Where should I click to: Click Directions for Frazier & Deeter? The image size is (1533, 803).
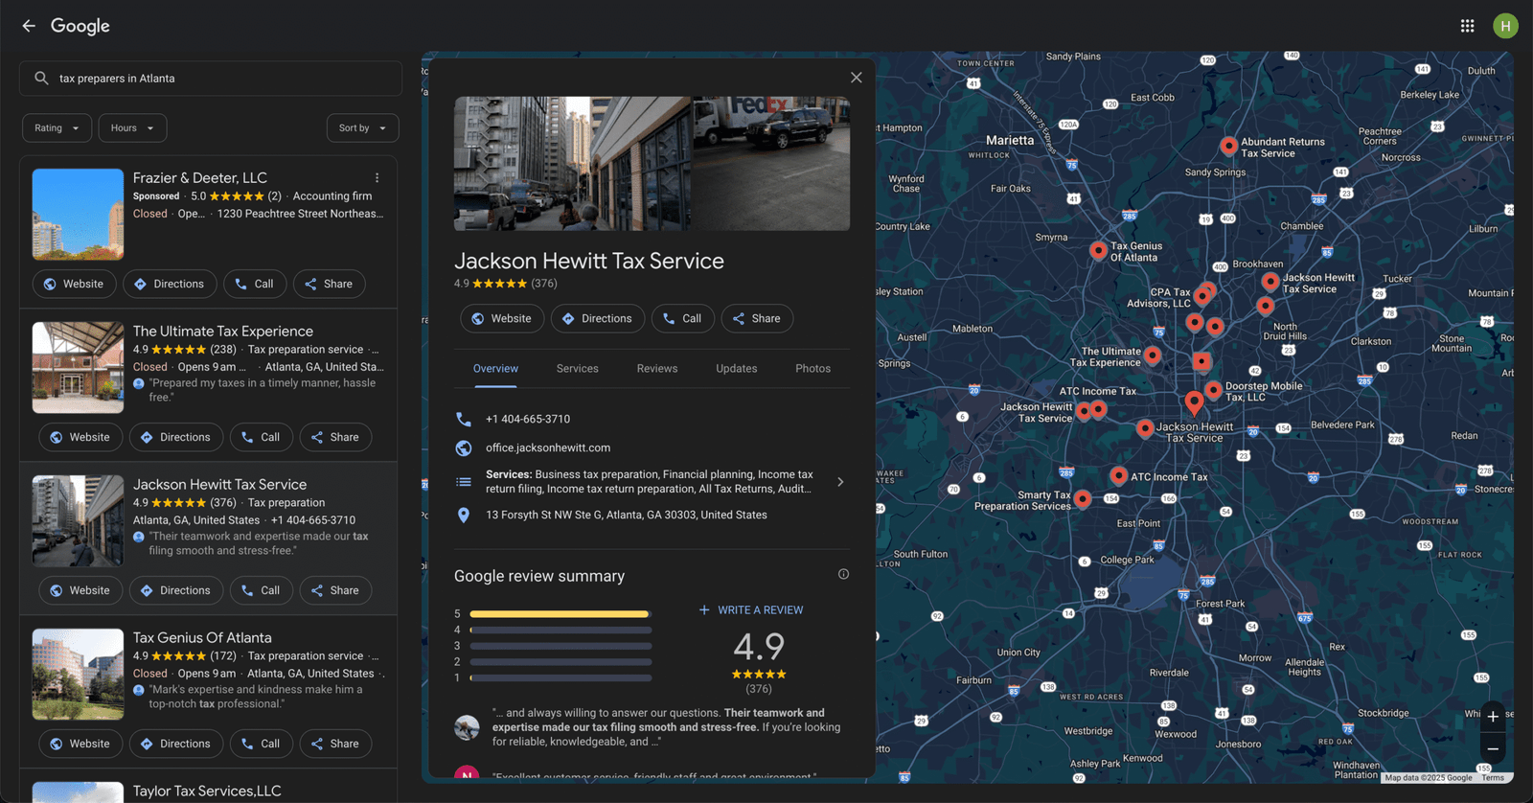170,284
